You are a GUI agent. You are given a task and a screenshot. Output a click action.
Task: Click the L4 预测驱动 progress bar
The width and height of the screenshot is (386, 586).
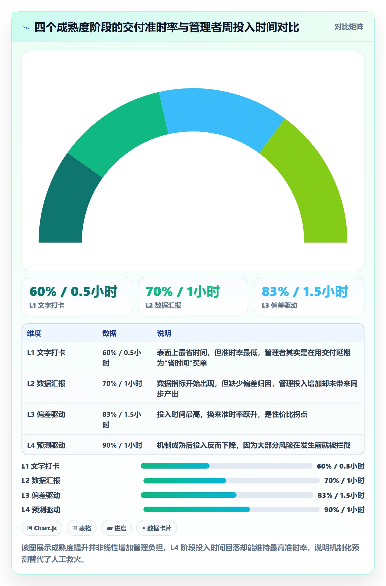pos(231,509)
